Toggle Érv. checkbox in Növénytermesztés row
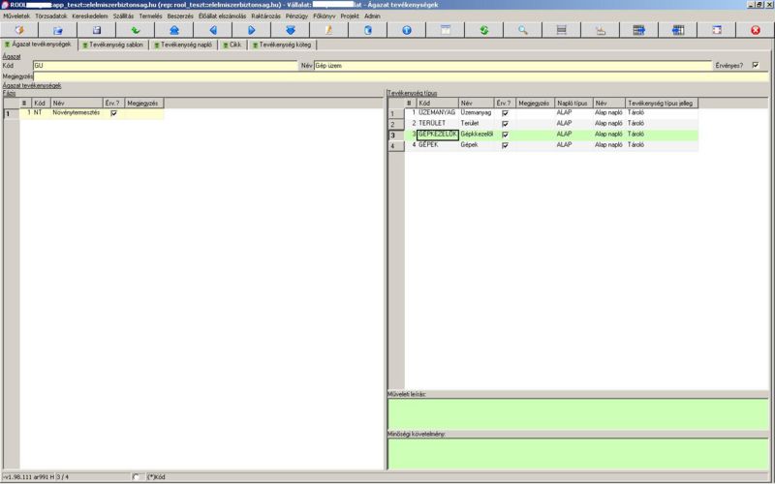Viewport: 775px width, 484px height. coord(113,113)
